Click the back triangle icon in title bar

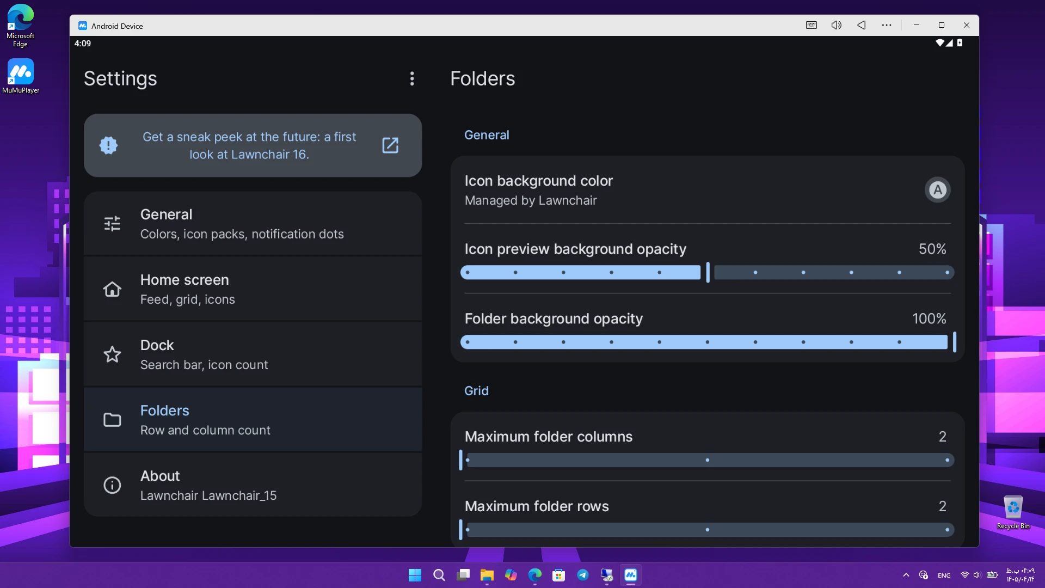coord(862,25)
